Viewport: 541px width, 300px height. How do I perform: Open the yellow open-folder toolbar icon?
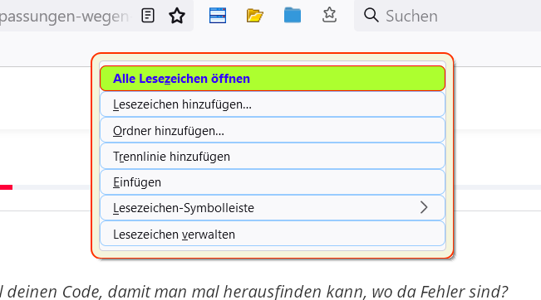click(255, 16)
